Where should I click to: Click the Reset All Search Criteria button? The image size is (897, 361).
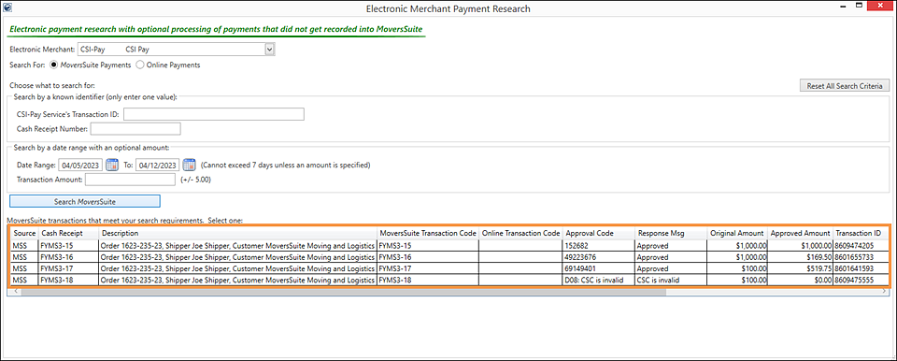coord(845,86)
